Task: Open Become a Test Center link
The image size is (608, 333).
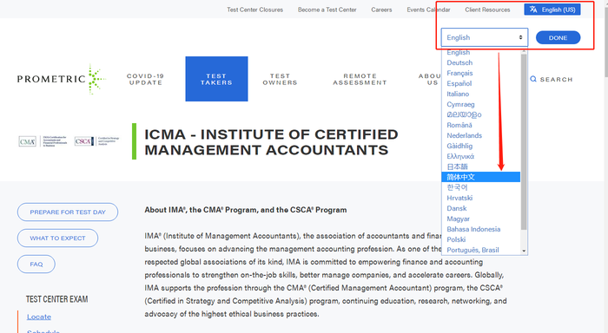Action: tap(327, 10)
